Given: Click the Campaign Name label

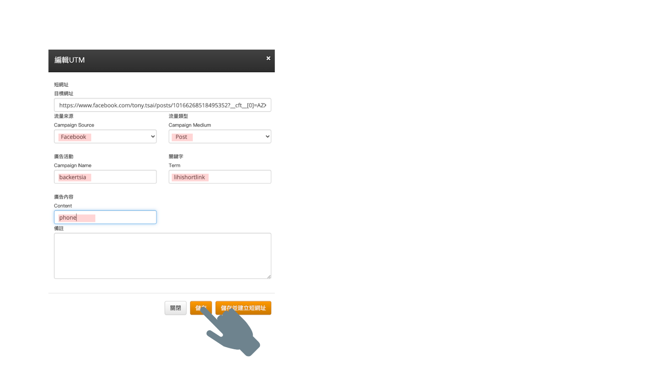Looking at the screenshot, I should coord(73,165).
